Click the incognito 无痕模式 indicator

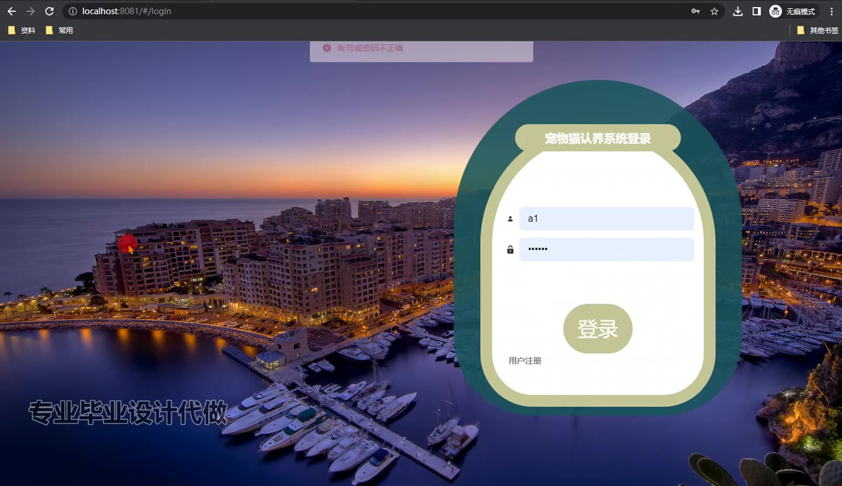pos(793,11)
